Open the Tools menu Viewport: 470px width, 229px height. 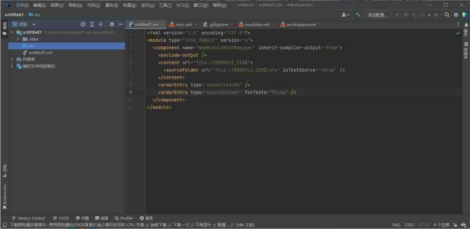coord(166,5)
